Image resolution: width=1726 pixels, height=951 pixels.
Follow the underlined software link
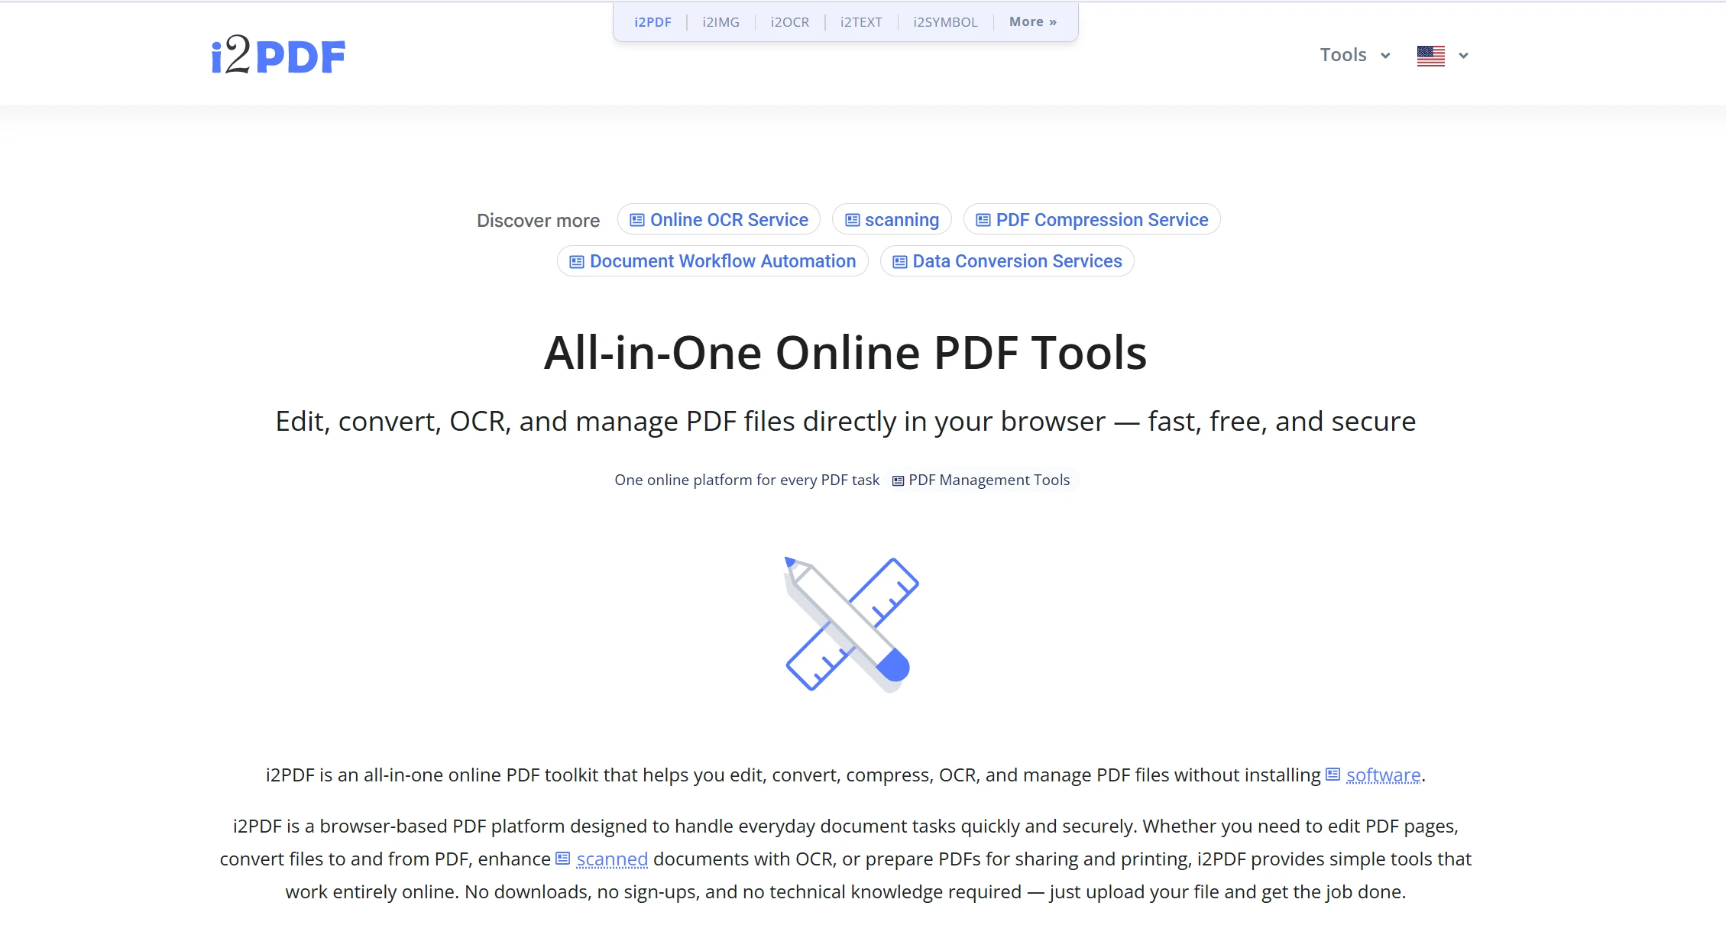click(x=1383, y=775)
